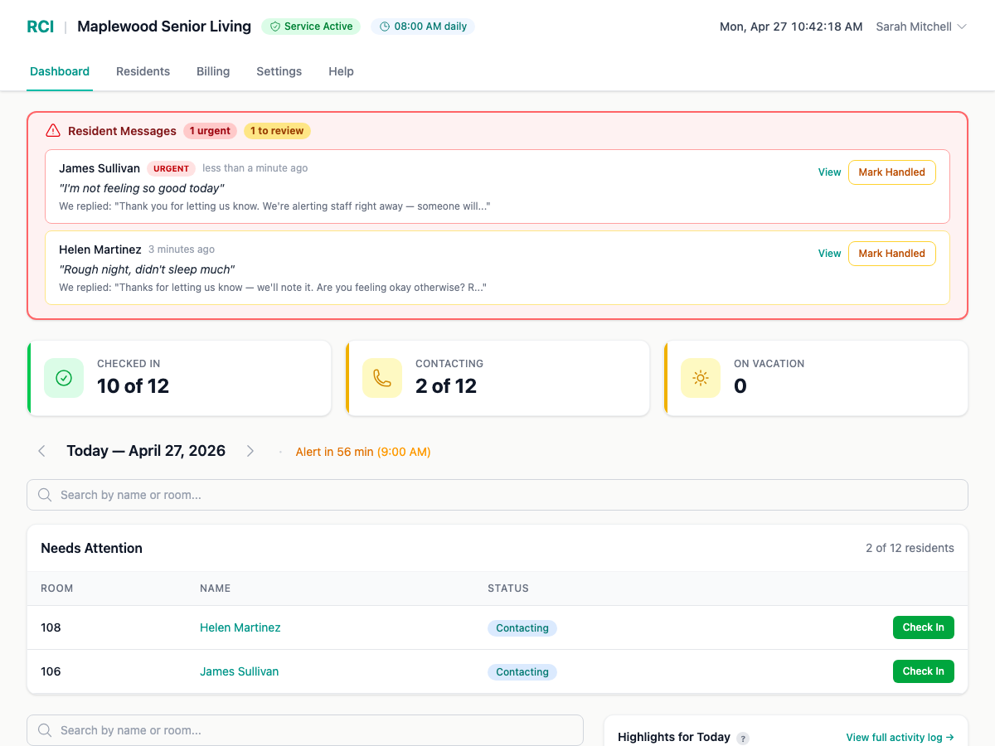Click the NAME column header
Image resolution: width=995 pixels, height=746 pixels.
click(215, 589)
